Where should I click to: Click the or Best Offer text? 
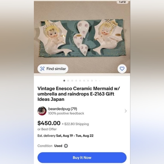(x=47, y=129)
